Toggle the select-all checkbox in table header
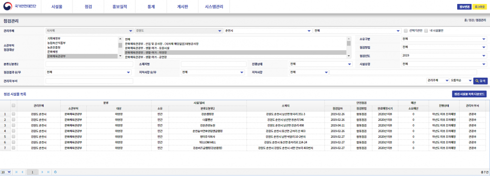This screenshot has width=490, height=177. click(13, 105)
